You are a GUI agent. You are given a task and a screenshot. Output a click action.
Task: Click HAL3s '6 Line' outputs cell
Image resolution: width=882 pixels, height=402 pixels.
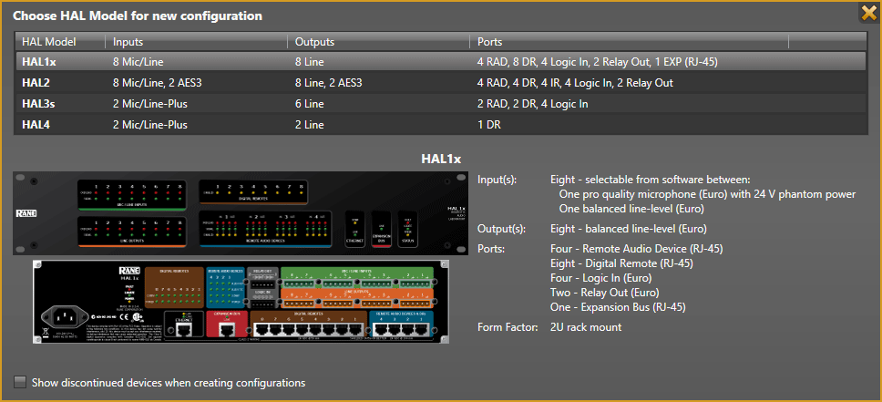tap(310, 104)
